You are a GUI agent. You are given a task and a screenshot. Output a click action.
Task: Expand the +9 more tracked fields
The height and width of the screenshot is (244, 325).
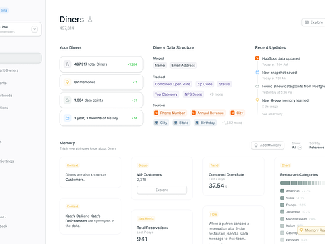[x=216, y=94]
